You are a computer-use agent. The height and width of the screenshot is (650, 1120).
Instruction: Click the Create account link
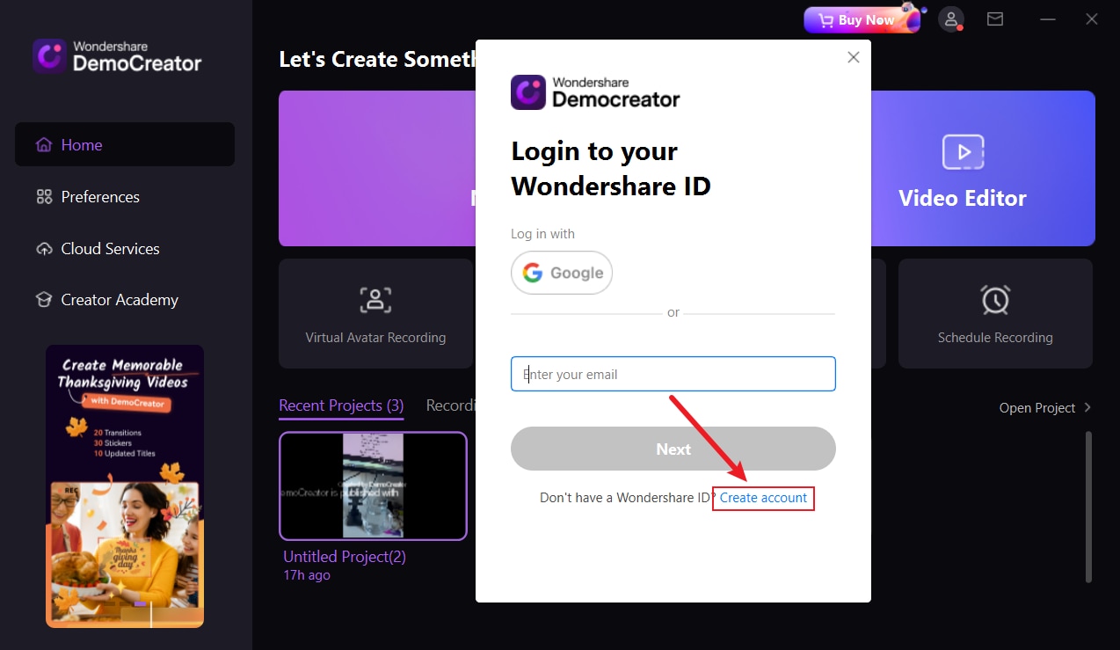[x=763, y=498]
